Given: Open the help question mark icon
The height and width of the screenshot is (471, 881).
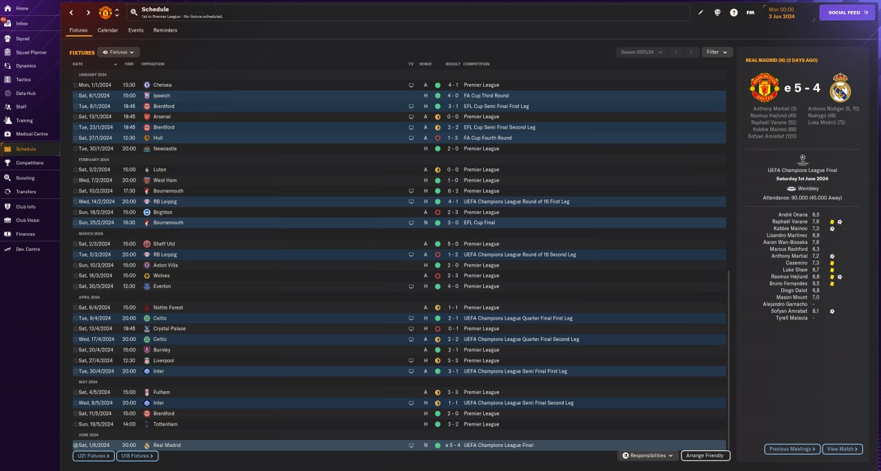Looking at the screenshot, I should pos(734,12).
